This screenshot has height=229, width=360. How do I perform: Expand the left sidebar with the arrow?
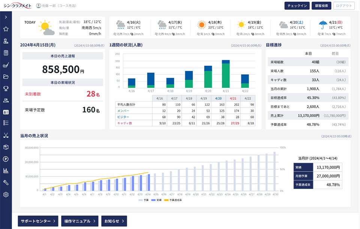tap(6, 17)
